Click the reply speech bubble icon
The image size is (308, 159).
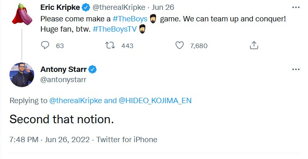click(45, 45)
